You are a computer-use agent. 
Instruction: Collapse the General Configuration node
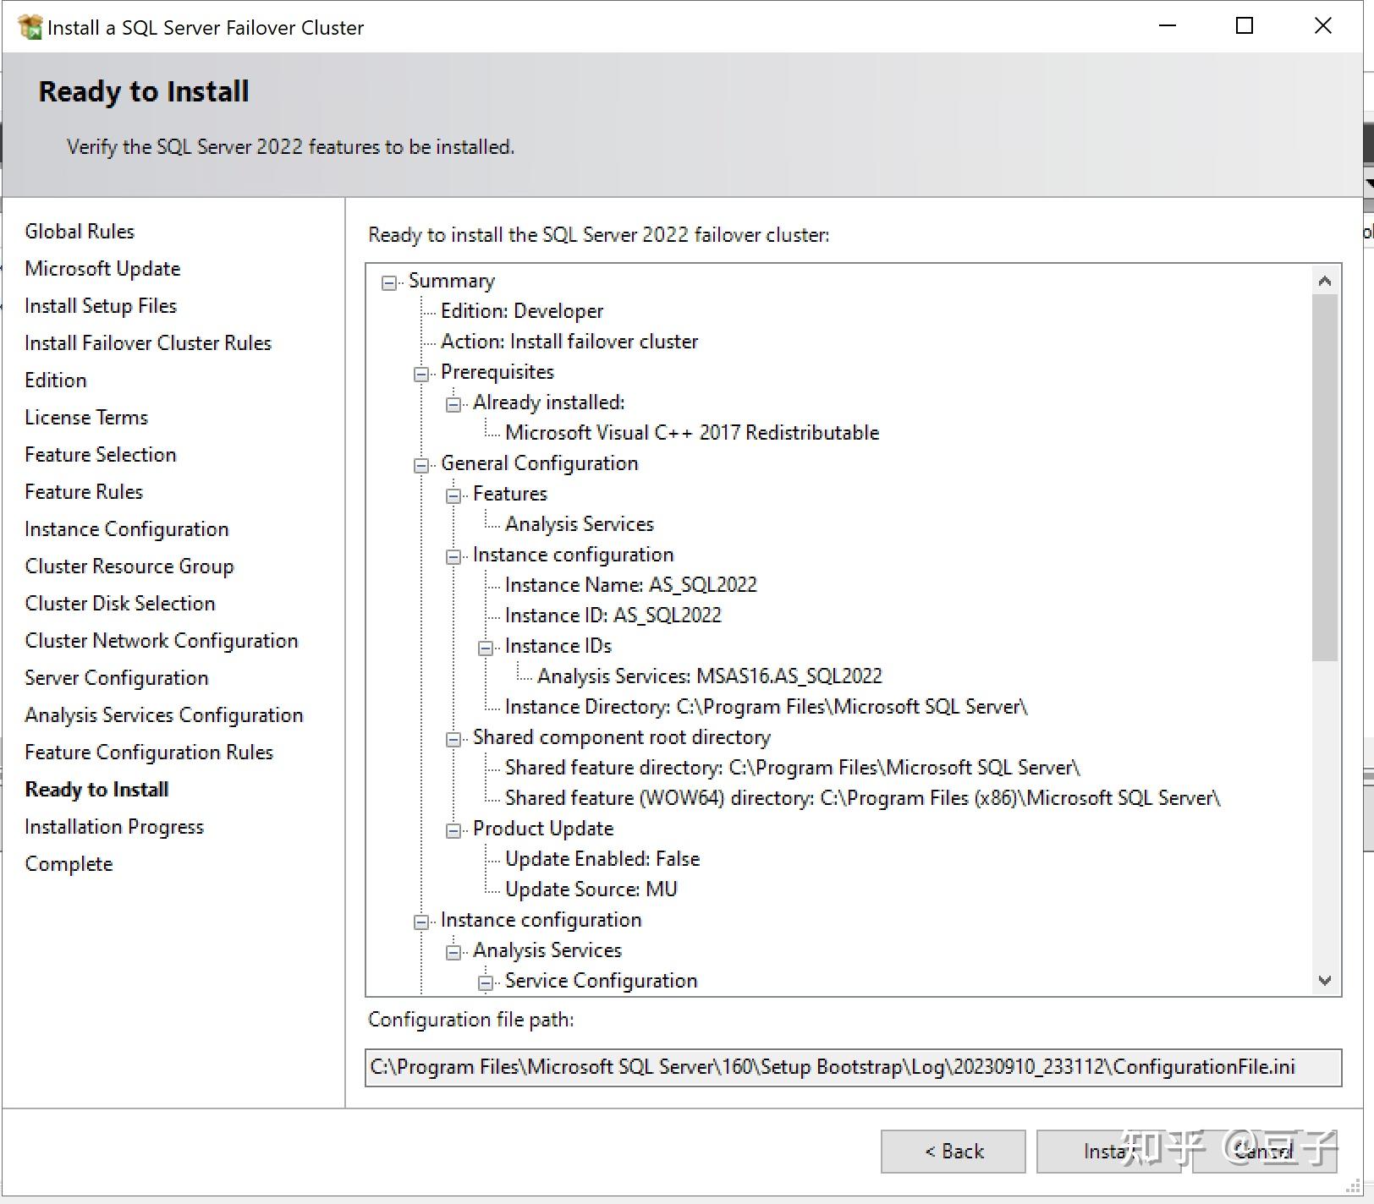(x=421, y=465)
